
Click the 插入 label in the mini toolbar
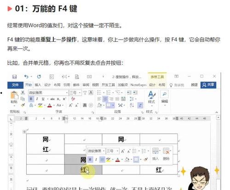[155, 159]
